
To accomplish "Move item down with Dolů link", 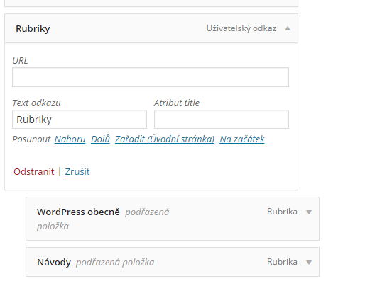I will click(100, 139).
